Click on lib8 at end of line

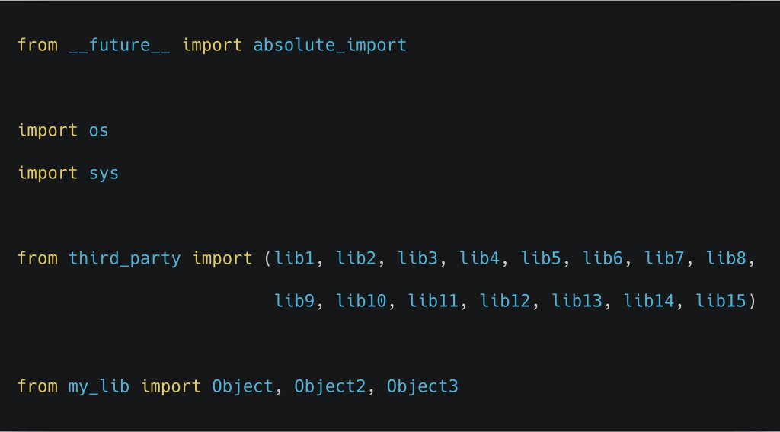coord(726,258)
